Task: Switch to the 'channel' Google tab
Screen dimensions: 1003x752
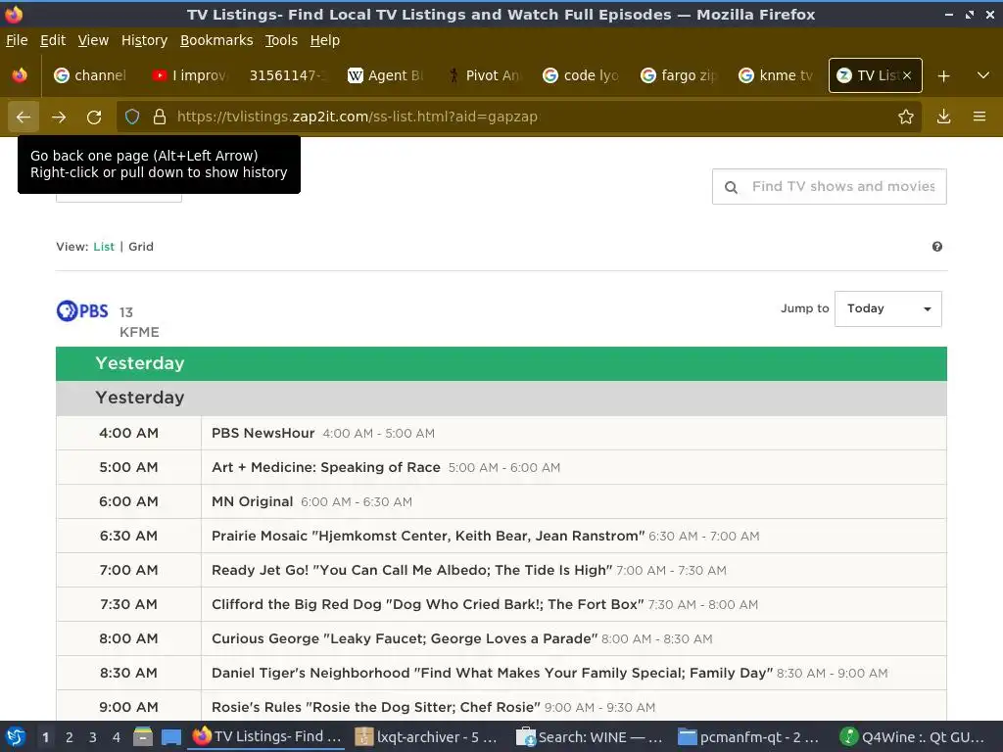Action: (91, 75)
